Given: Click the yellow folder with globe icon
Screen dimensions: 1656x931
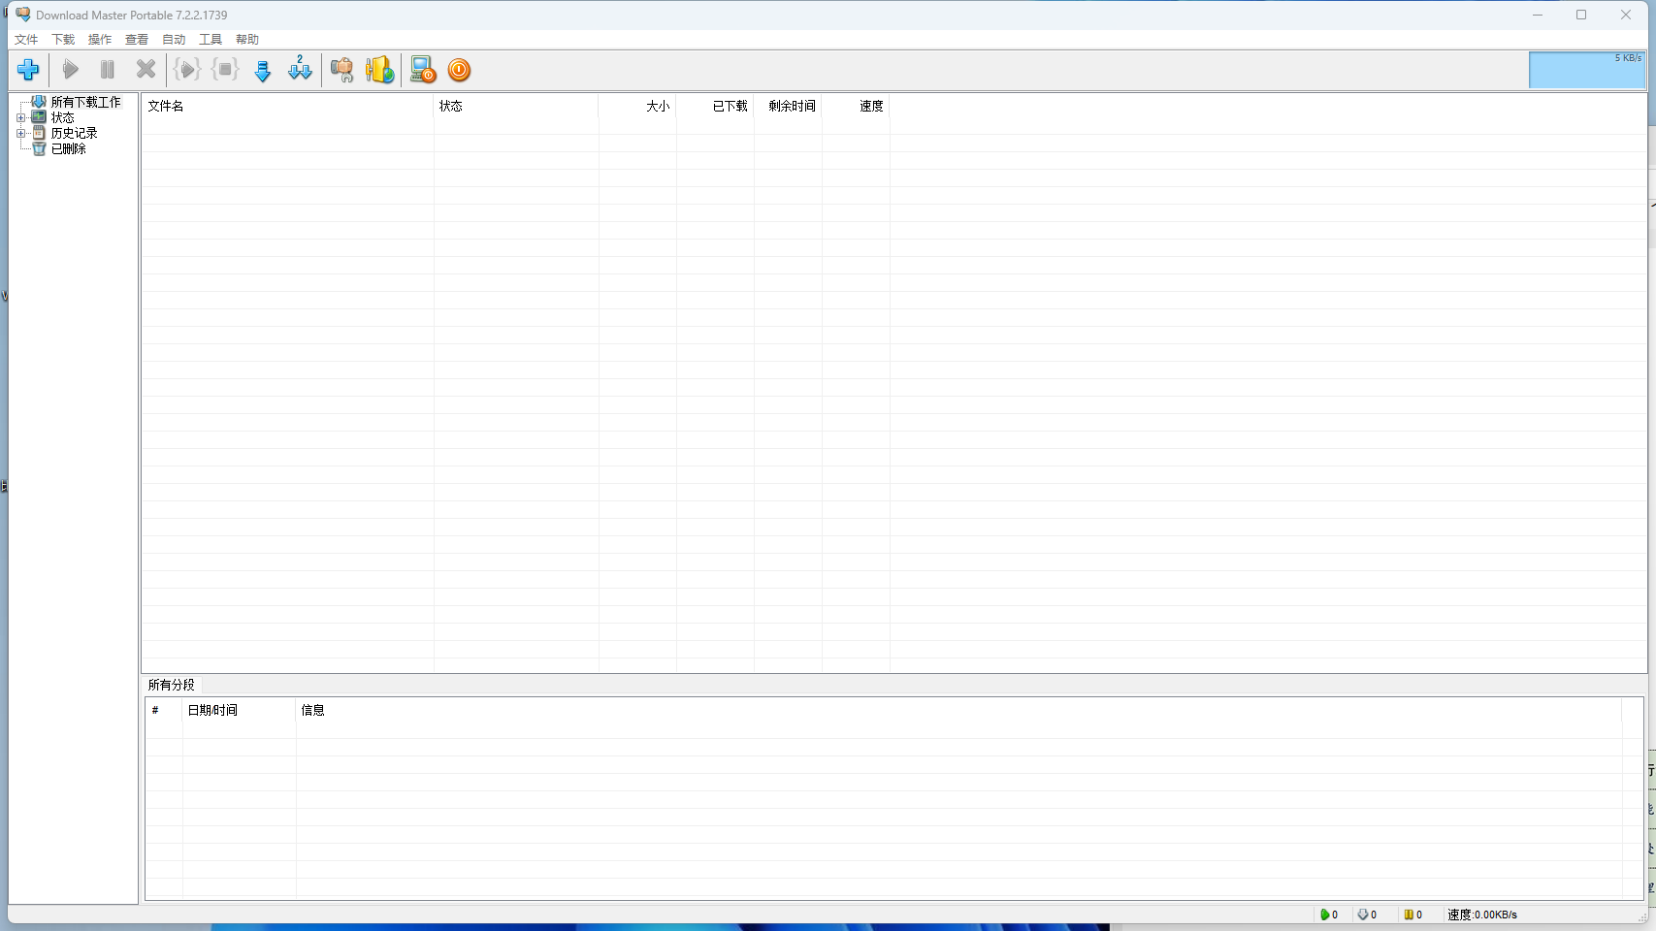Looking at the screenshot, I should pos(379,70).
